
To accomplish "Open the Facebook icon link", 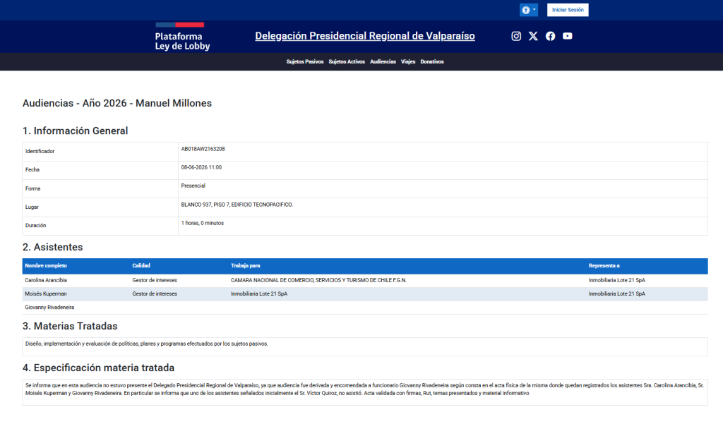I will (x=550, y=36).
